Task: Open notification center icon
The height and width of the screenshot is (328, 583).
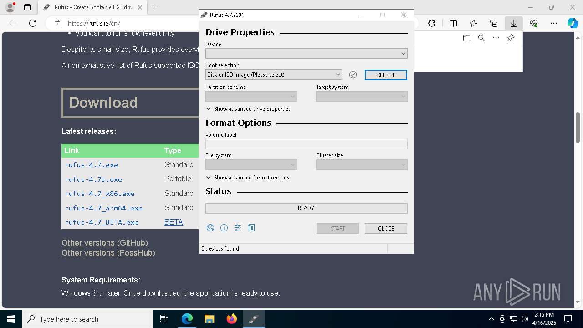Action: tap(568, 319)
